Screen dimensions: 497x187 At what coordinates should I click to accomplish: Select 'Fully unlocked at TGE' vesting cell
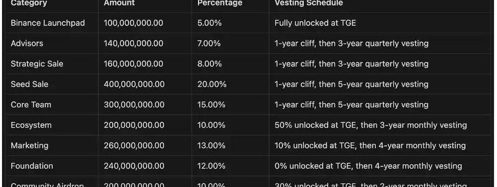pyautogui.click(x=315, y=23)
